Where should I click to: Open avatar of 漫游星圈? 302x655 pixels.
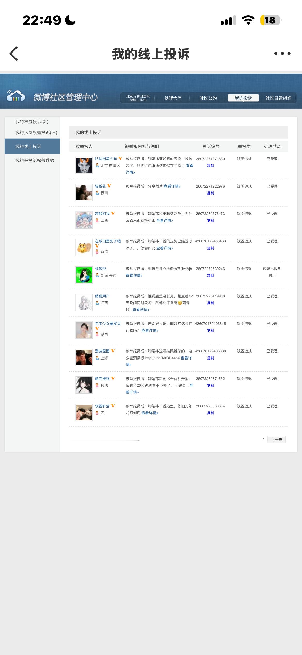pos(84,358)
